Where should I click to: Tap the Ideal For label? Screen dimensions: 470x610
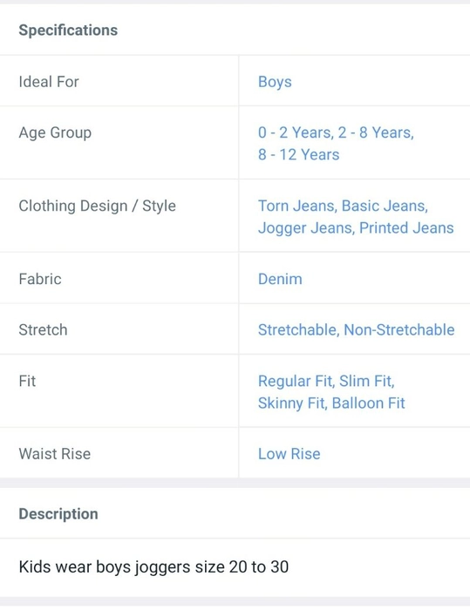click(x=49, y=82)
